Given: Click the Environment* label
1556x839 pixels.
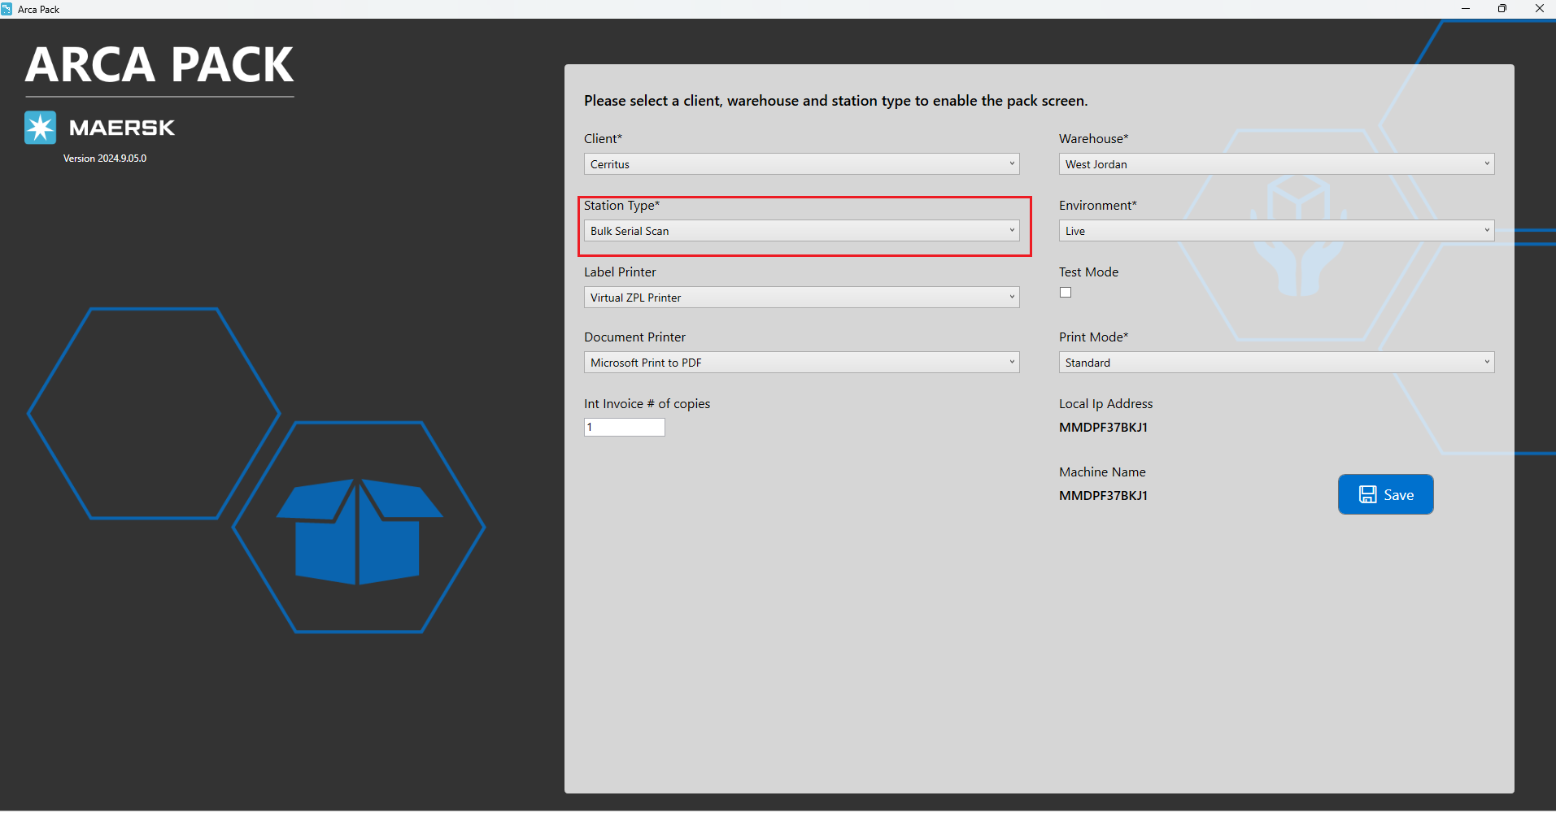Looking at the screenshot, I should (x=1097, y=206).
